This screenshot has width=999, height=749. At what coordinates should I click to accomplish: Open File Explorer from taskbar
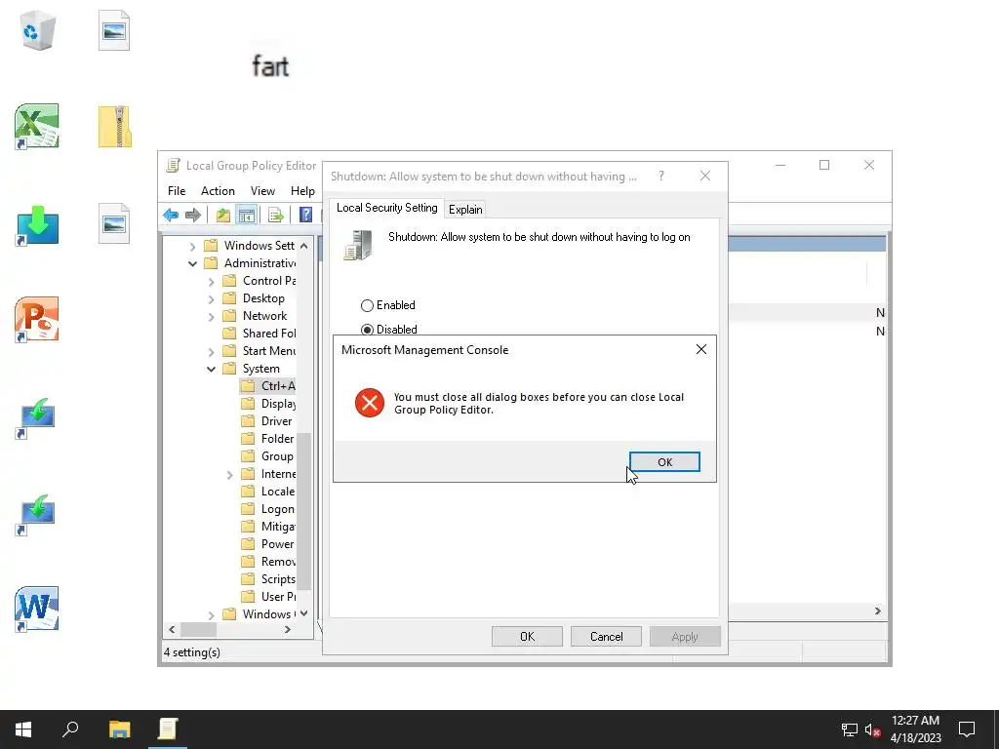click(119, 729)
